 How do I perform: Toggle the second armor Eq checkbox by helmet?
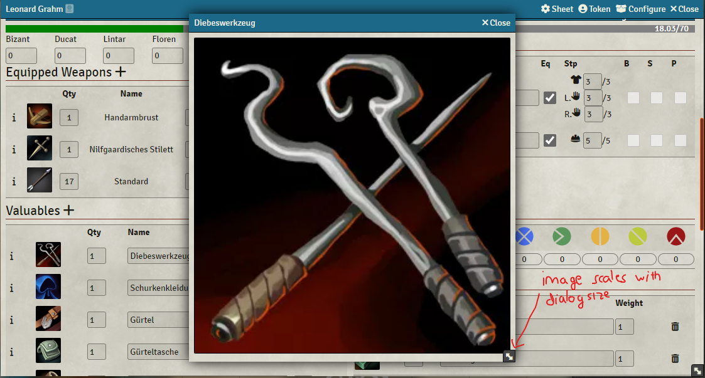coord(549,140)
